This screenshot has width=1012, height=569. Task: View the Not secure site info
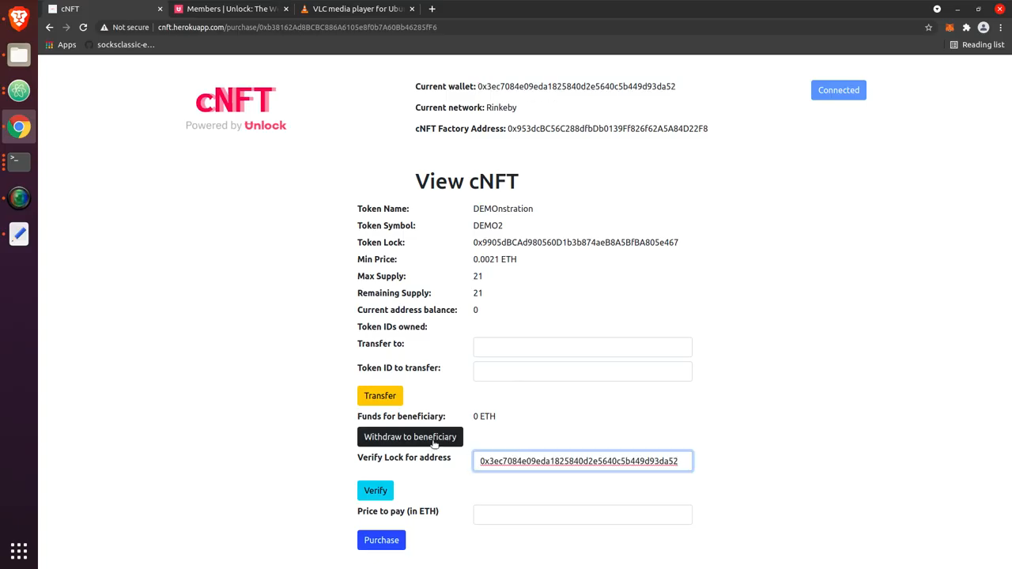coord(124,27)
